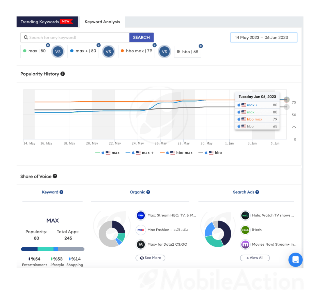The width and height of the screenshot is (320, 307).
Task: Toggle 'max' series in chart legend
Action: [107, 153]
